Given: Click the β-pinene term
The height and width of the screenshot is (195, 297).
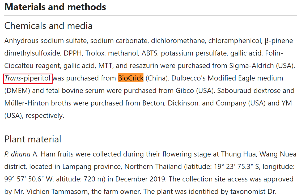Looking at the screenshot, I should [279, 41].
